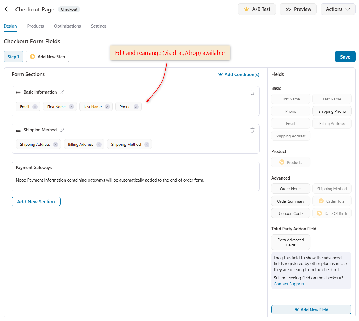Click the First Name chip in form section
The width and height of the screenshot is (359, 321).
(60, 107)
